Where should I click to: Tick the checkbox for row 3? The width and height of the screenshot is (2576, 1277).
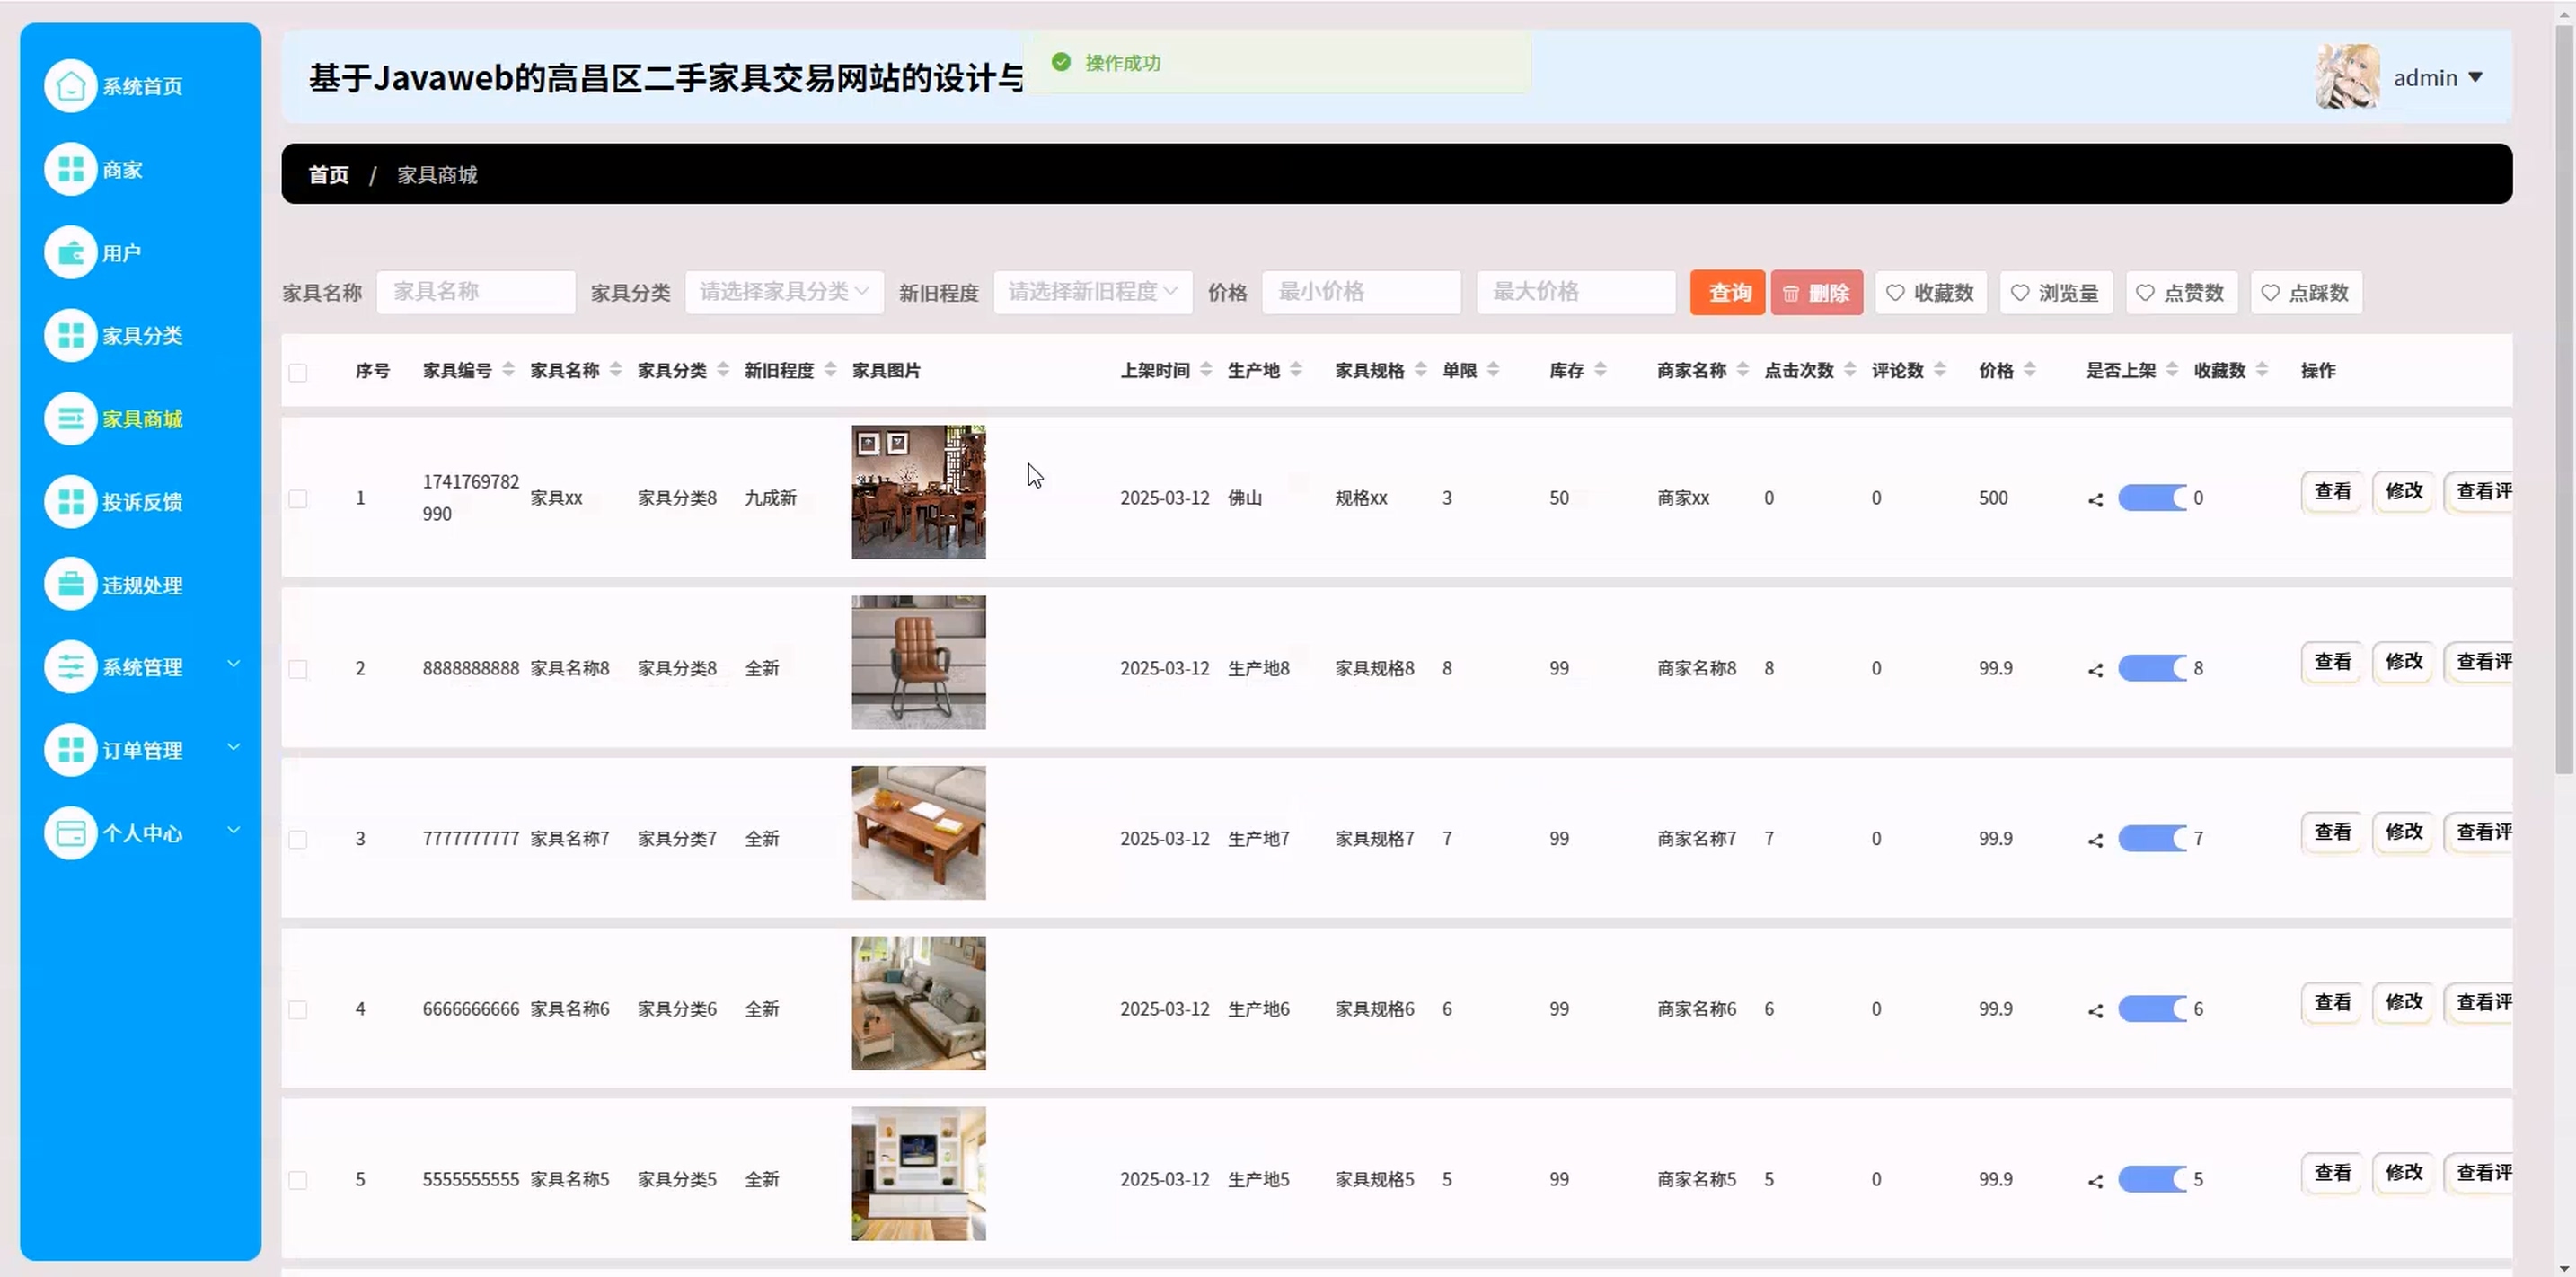[298, 839]
